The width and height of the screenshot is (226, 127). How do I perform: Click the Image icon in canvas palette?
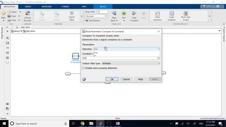pyautogui.click(x=7, y=58)
